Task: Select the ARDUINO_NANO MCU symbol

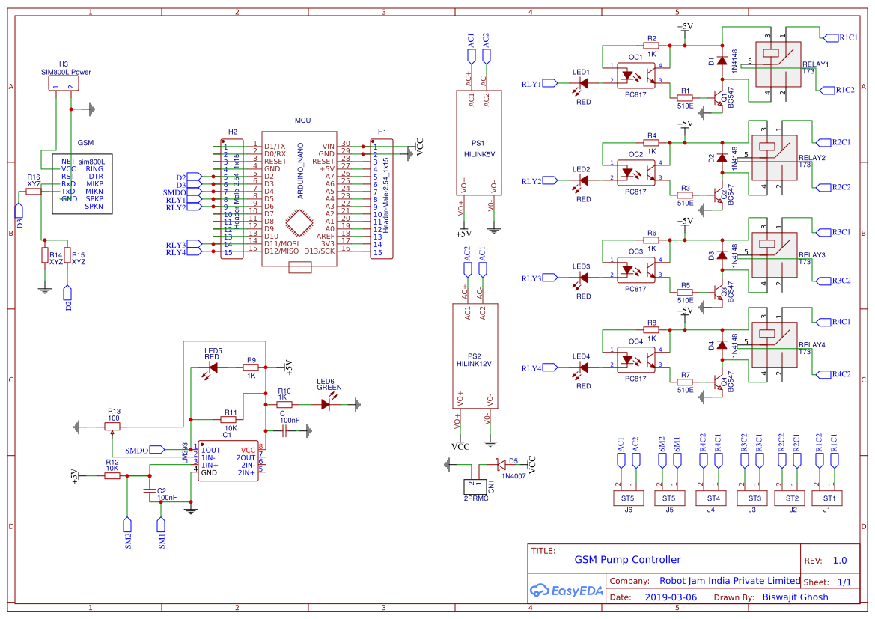Action: [x=299, y=202]
